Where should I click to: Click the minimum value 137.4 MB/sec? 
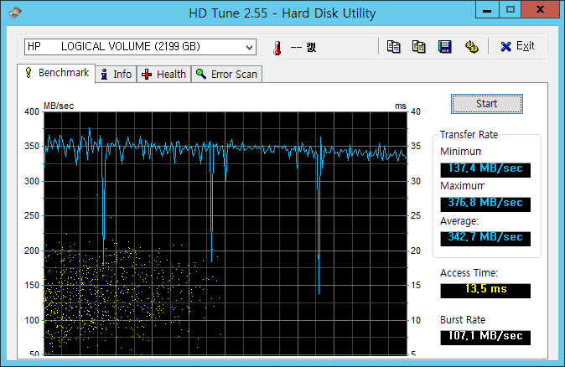(485, 169)
